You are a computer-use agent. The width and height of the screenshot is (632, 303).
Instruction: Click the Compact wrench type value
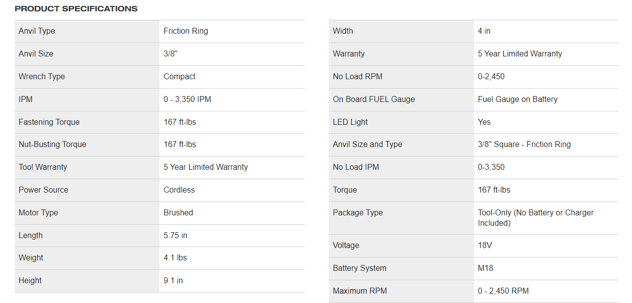point(180,77)
